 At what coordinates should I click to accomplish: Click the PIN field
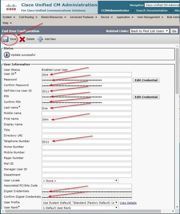pos(87,97)
